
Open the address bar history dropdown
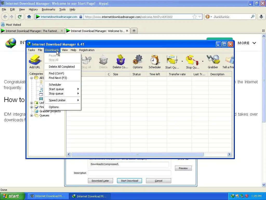200,17
